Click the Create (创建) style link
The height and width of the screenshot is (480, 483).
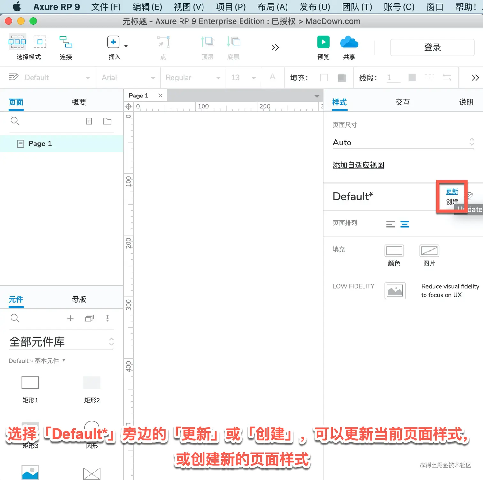point(452,202)
